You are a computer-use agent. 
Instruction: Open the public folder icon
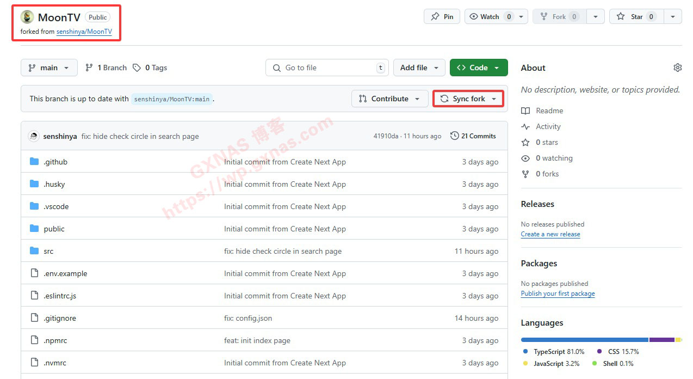coord(34,229)
